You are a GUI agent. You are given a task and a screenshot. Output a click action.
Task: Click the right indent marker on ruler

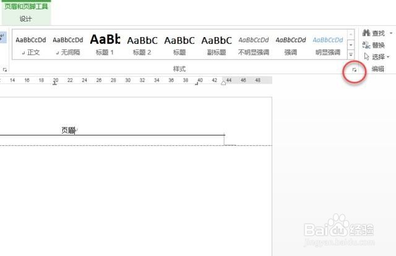coord(223,83)
